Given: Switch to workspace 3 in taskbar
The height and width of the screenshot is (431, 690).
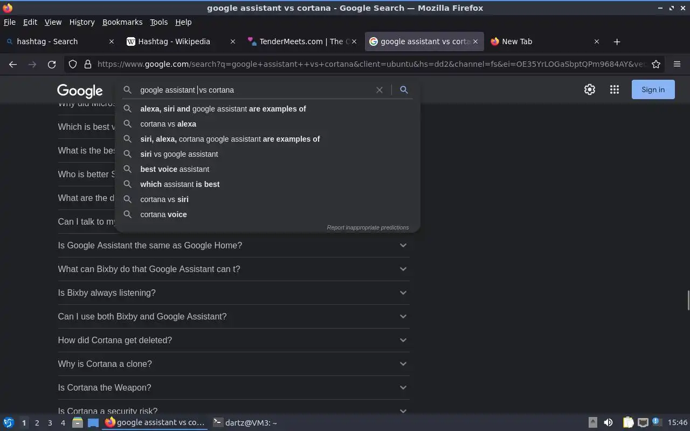Looking at the screenshot, I should point(50,423).
